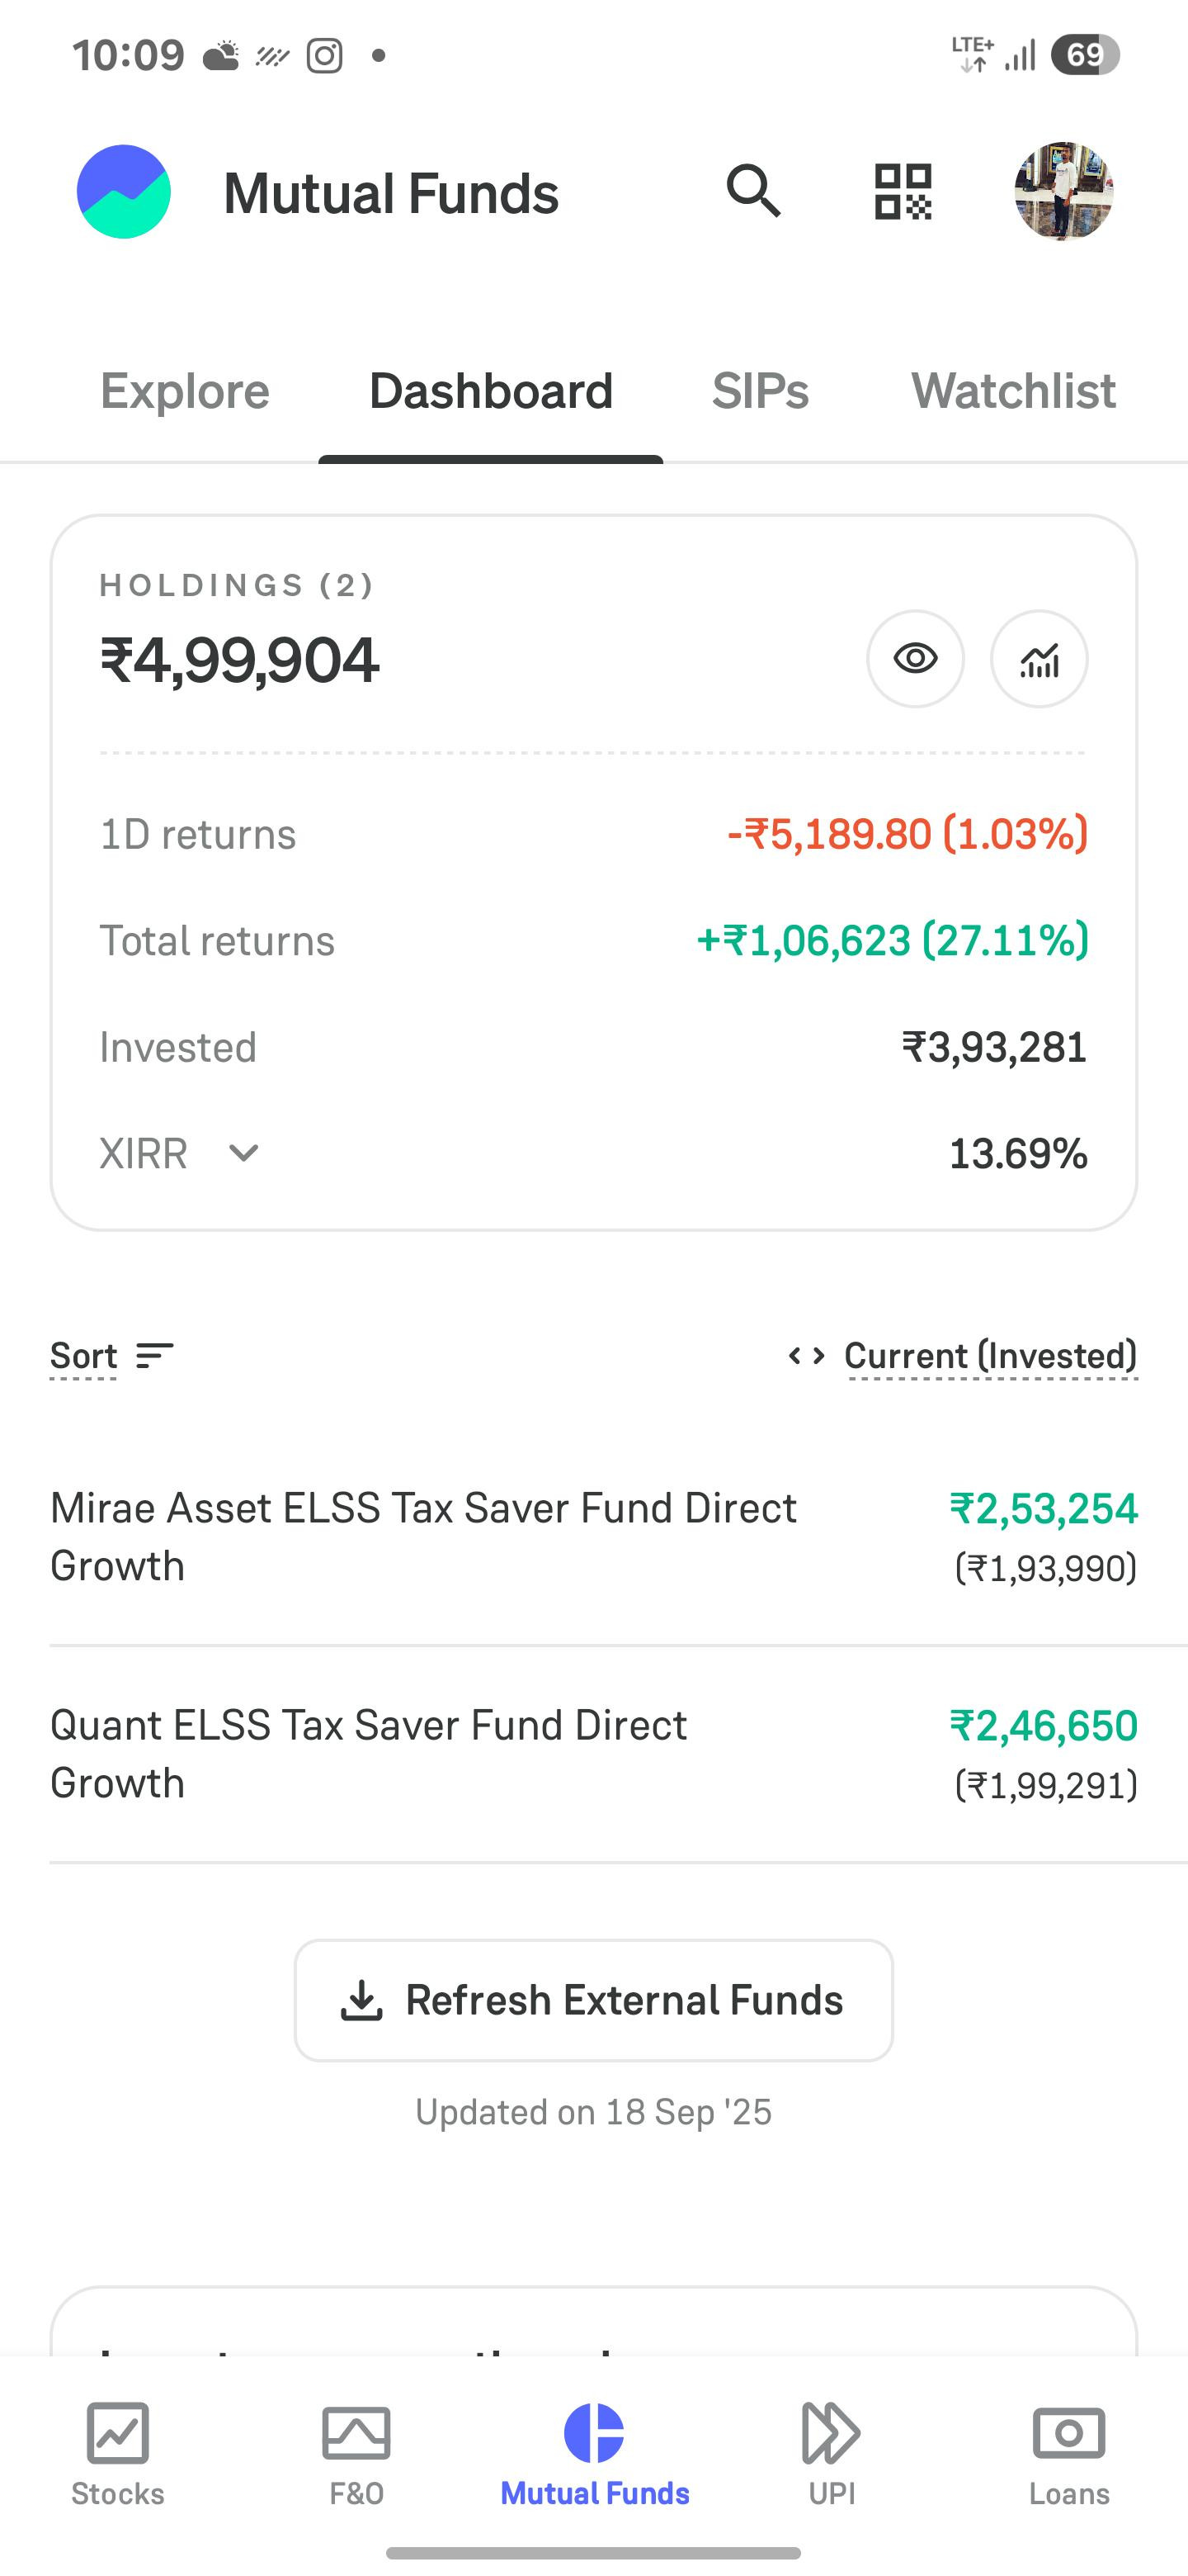Tap the search magnifier icon
The image size is (1188, 2576).
coord(753,191)
